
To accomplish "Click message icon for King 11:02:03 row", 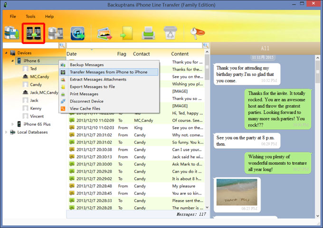I will (72, 128).
